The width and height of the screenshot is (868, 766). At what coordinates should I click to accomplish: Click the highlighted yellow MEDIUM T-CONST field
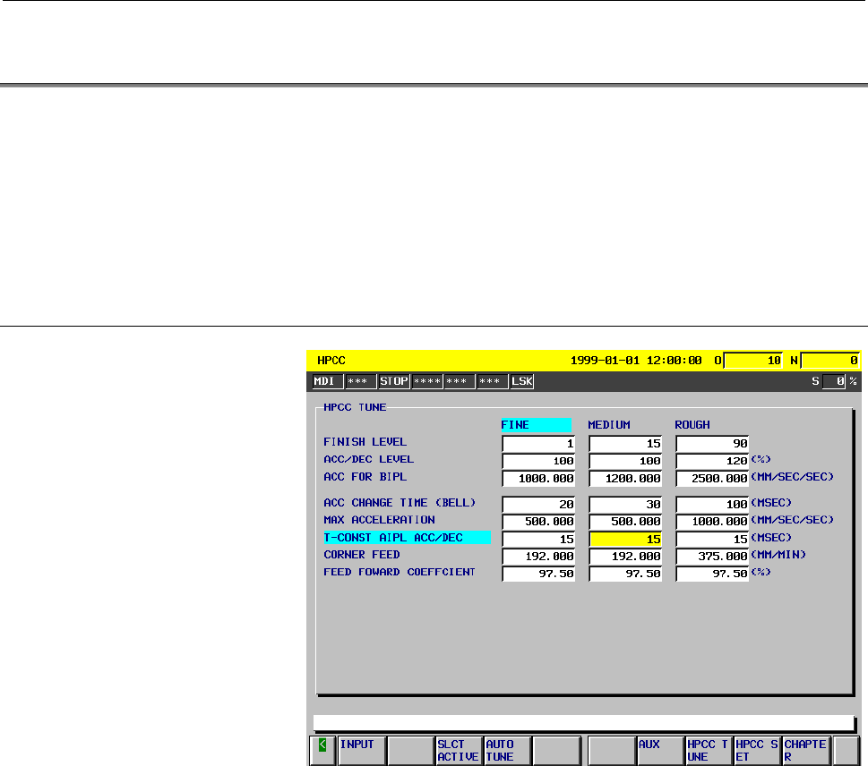[625, 540]
